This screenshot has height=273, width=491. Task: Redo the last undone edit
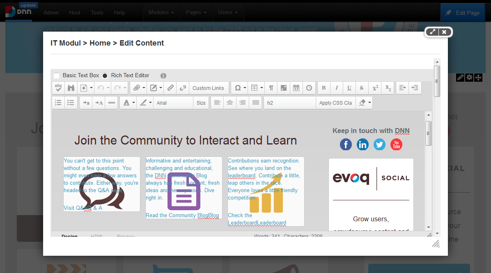[x=117, y=88]
